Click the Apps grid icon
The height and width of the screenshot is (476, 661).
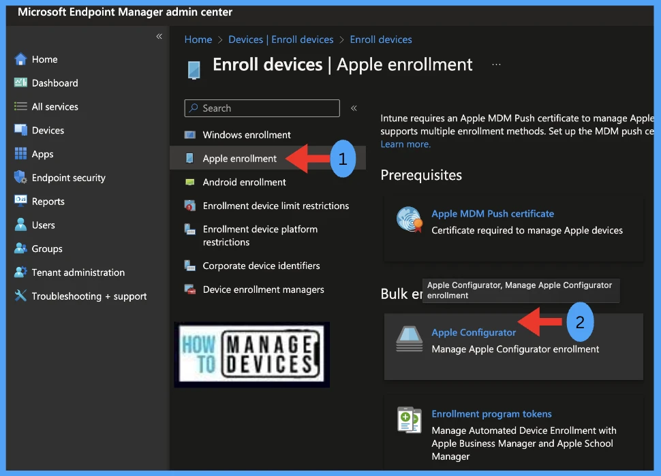20,153
